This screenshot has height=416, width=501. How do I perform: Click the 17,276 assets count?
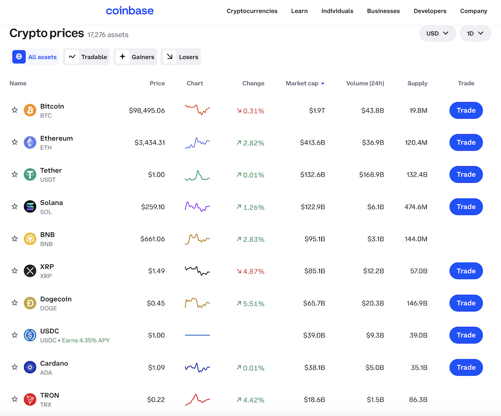(108, 35)
